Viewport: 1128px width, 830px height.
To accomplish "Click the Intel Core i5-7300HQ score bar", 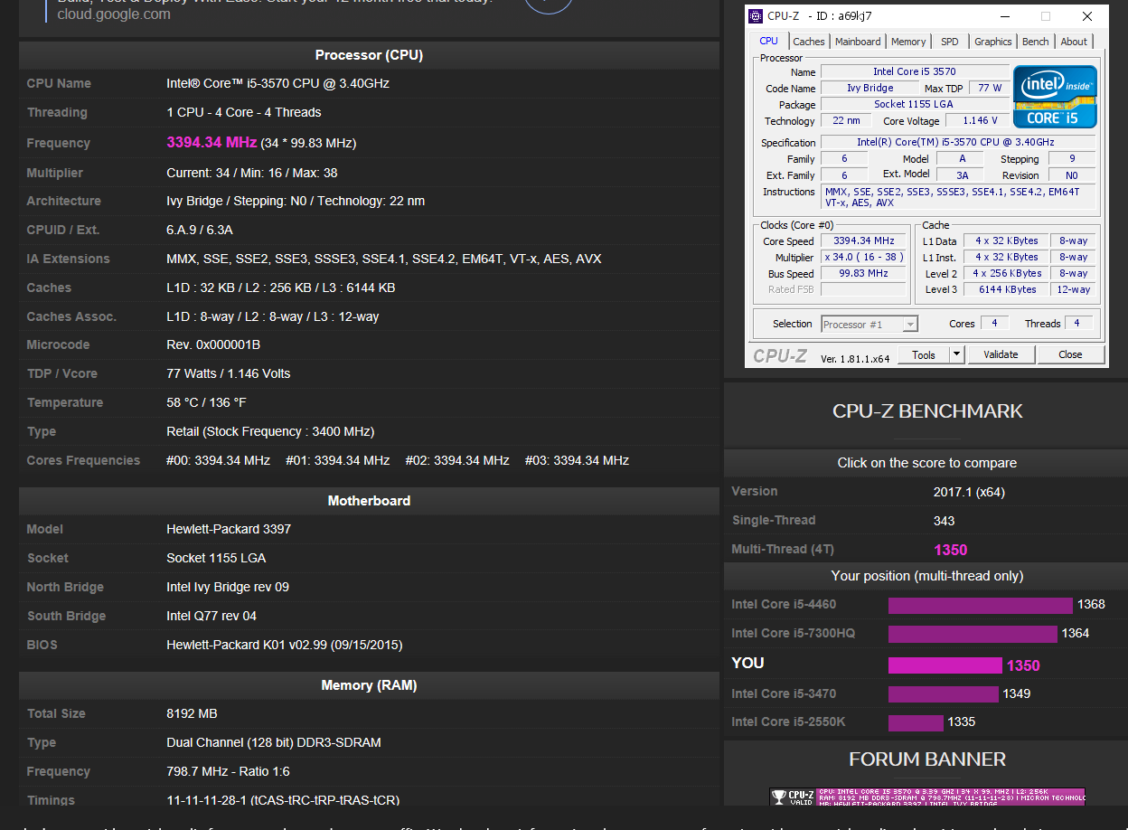I will coord(973,634).
